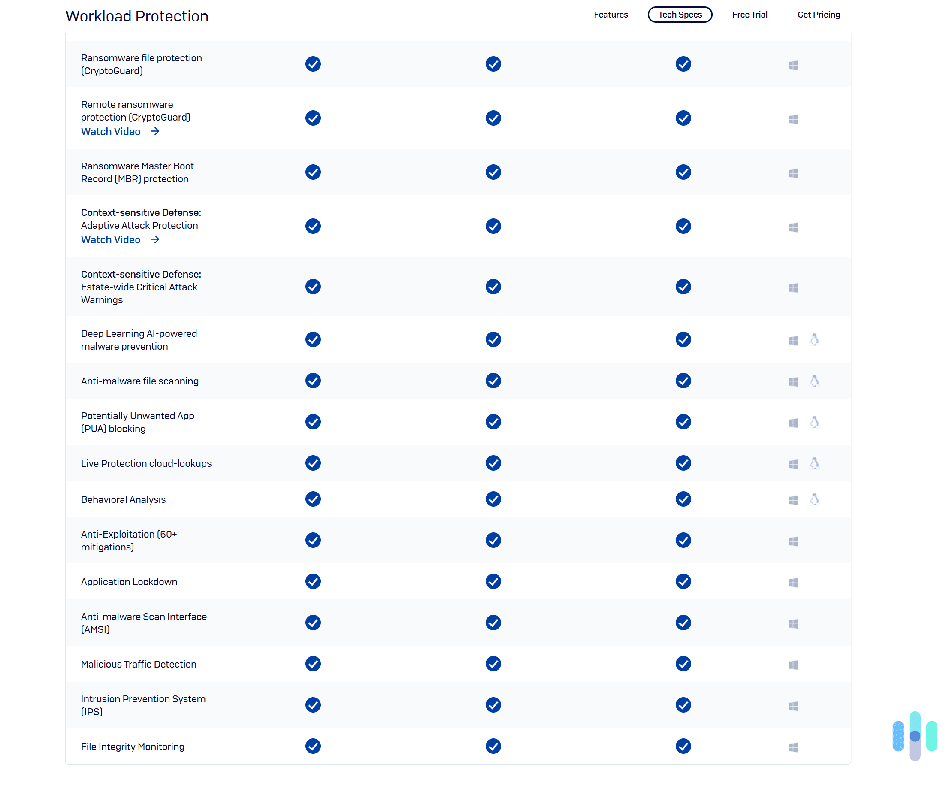Screen dimensions: 952x798
Task: Click the Linux icon for Deep Learning malware prevention
Action: click(x=815, y=340)
